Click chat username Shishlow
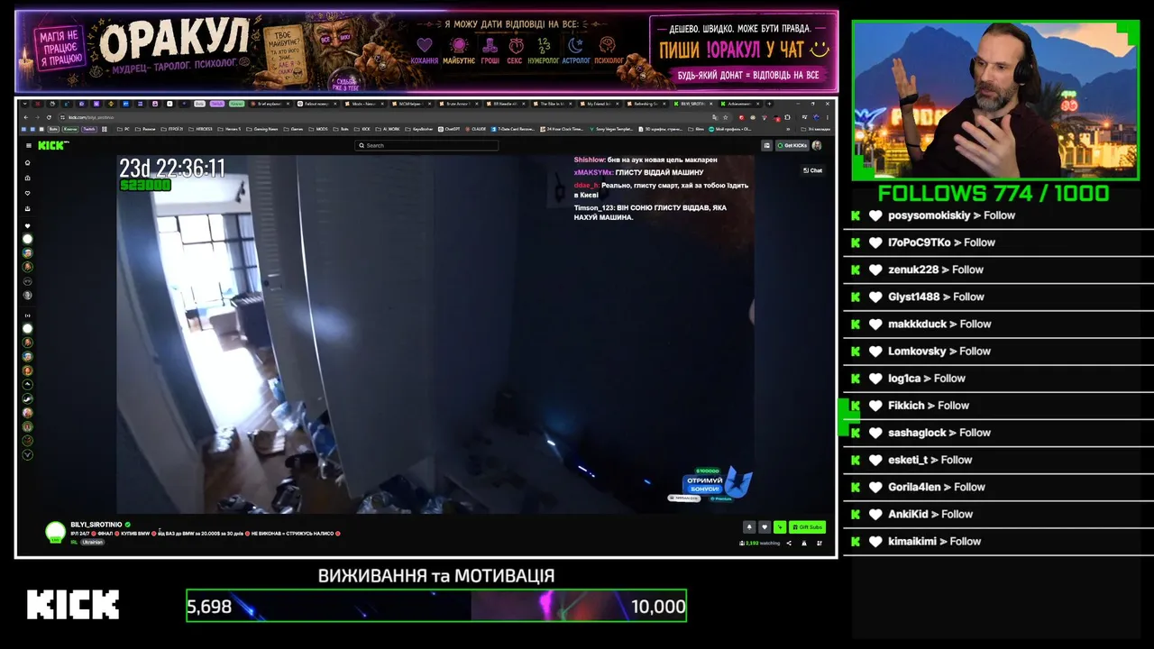The image size is (1154, 649). (x=590, y=160)
